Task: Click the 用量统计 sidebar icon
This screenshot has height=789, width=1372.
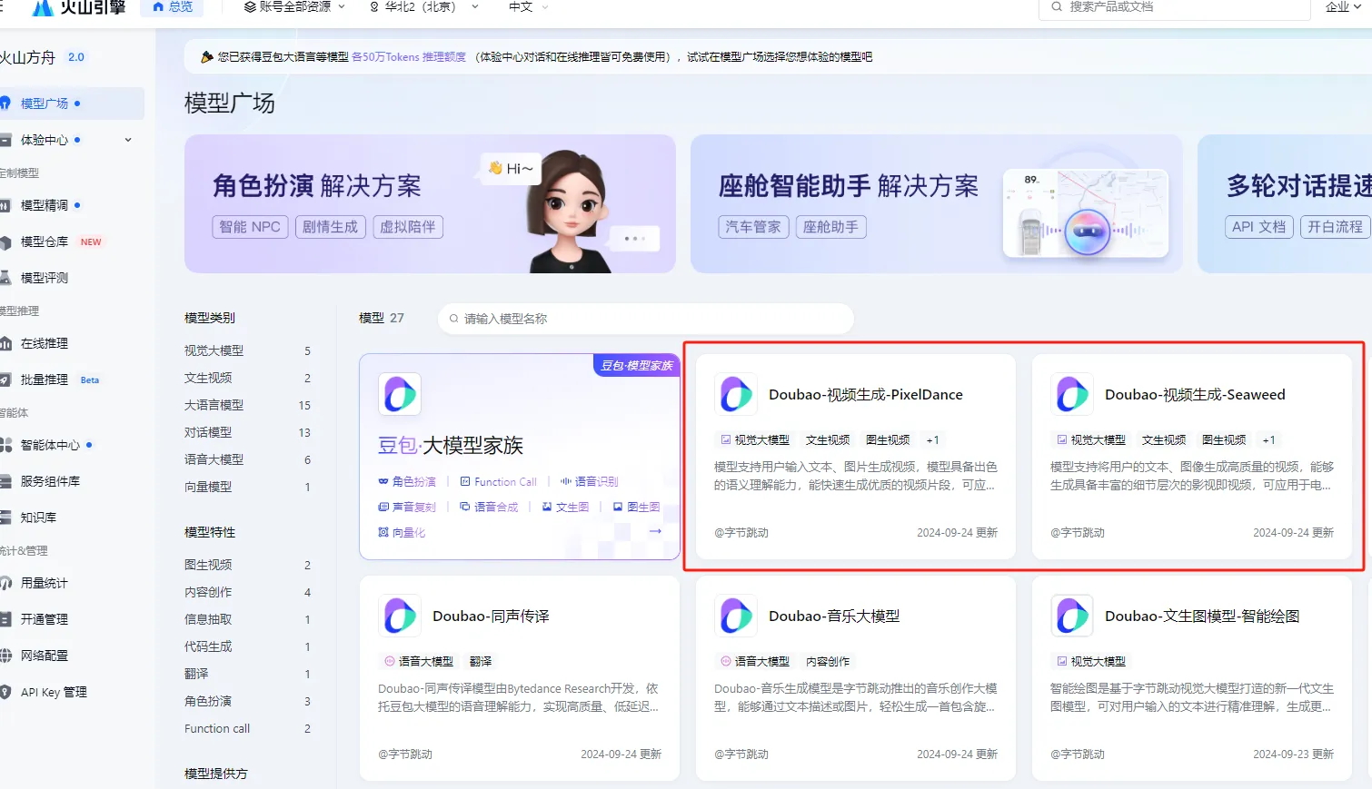Action: [5, 583]
